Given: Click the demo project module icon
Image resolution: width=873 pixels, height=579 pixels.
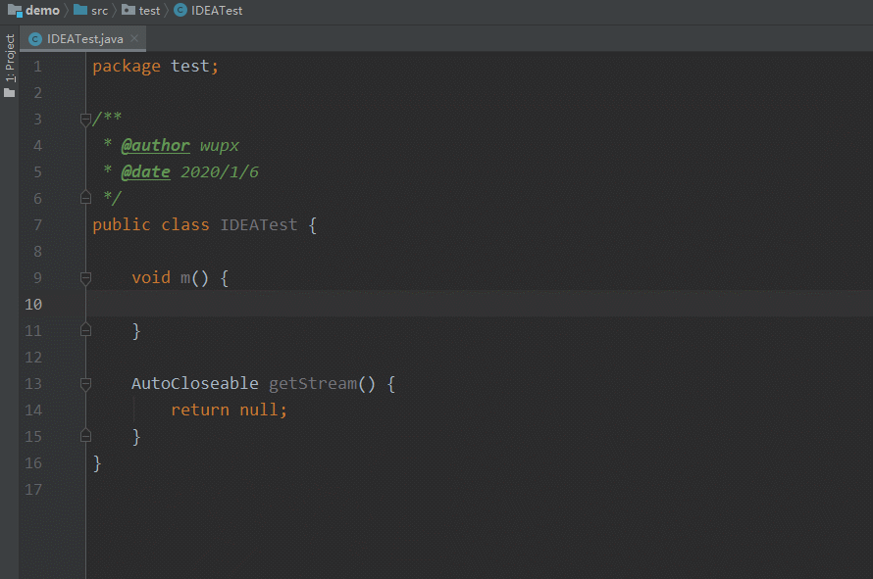Looking at the screenshot, I should click(x=15, y=11).
